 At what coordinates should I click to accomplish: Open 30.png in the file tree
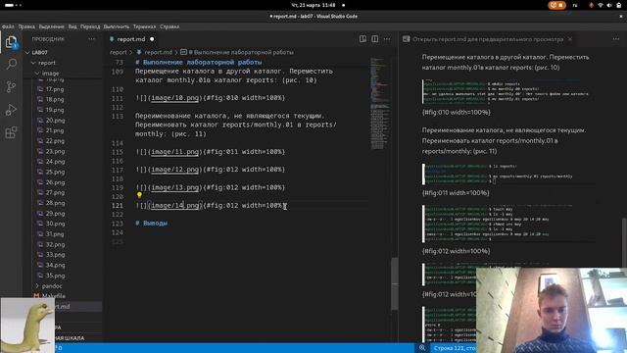tap(55, 224)
